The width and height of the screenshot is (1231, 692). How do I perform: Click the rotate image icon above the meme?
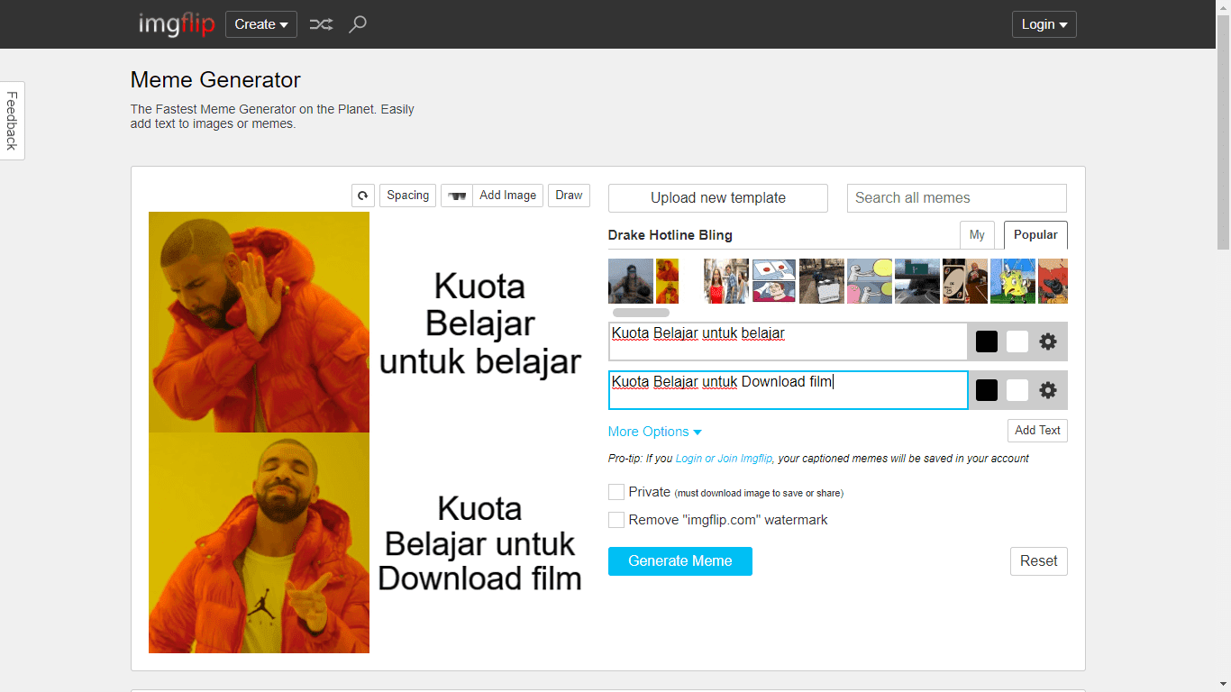362,196
